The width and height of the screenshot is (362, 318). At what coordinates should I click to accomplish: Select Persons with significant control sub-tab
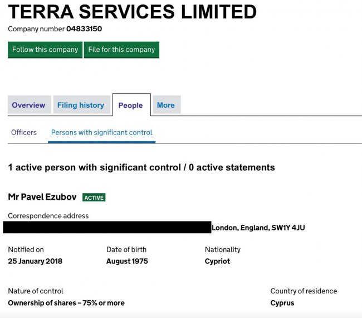click(x=101, y=132)
